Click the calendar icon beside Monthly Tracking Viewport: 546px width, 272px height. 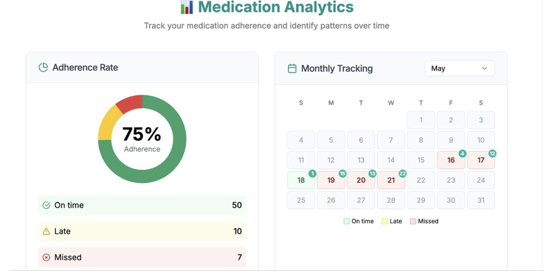click(x=292, y=69)
